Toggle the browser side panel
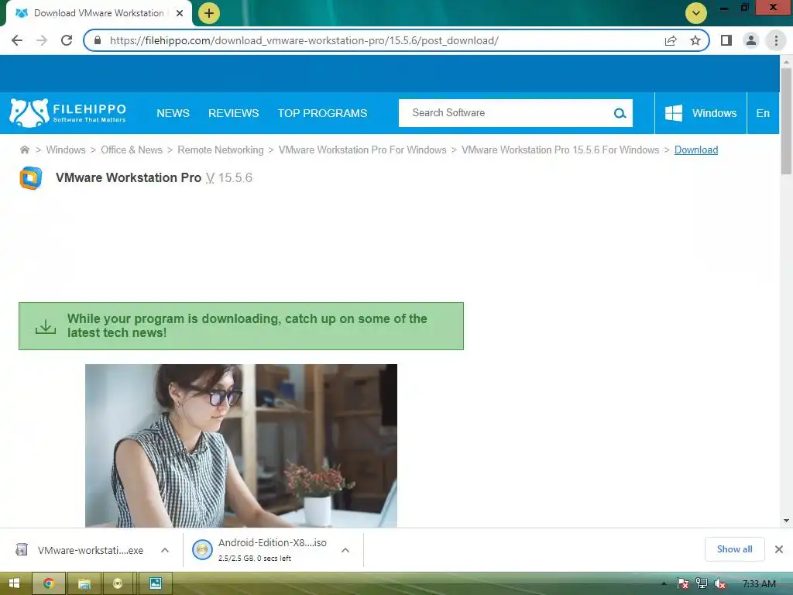793x595 pixels. [726, 40]
